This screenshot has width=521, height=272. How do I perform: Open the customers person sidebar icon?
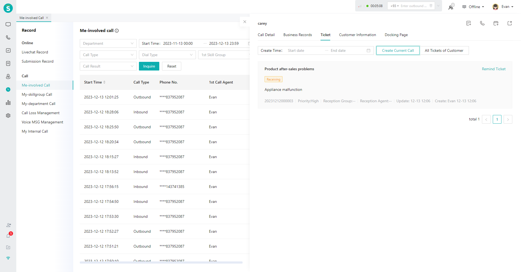[8, 76]
